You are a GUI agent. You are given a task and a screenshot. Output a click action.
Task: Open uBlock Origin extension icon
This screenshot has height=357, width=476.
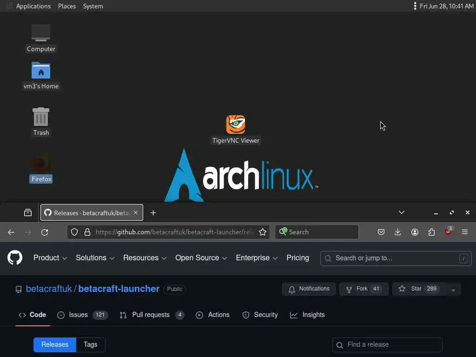[449, 231]
